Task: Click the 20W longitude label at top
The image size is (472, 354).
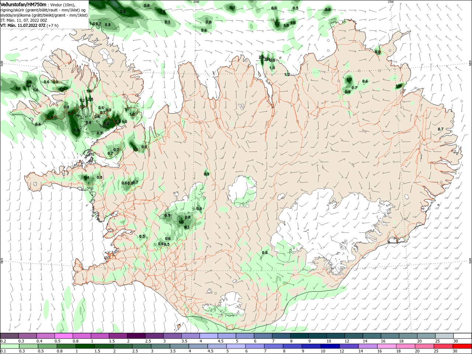Action: coord(196,2)
